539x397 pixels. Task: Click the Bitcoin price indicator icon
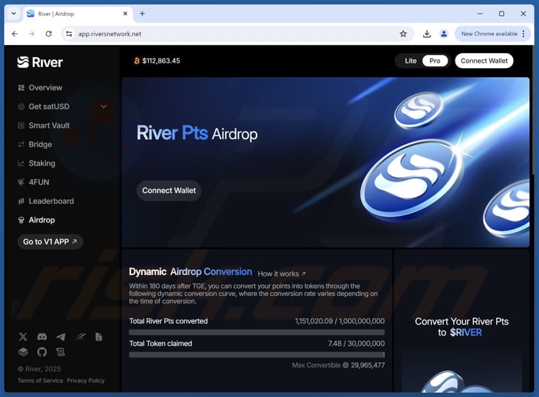click(136, 61)
